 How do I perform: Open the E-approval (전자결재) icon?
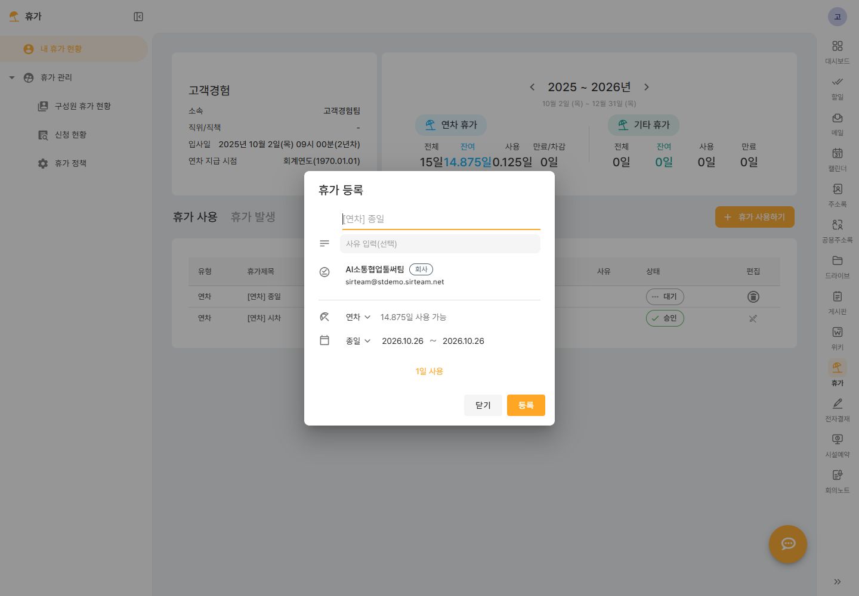(838, 403)
